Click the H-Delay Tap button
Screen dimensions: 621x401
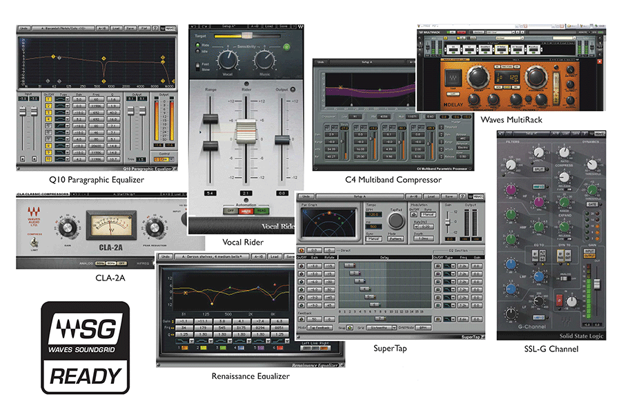pos(453,78)
